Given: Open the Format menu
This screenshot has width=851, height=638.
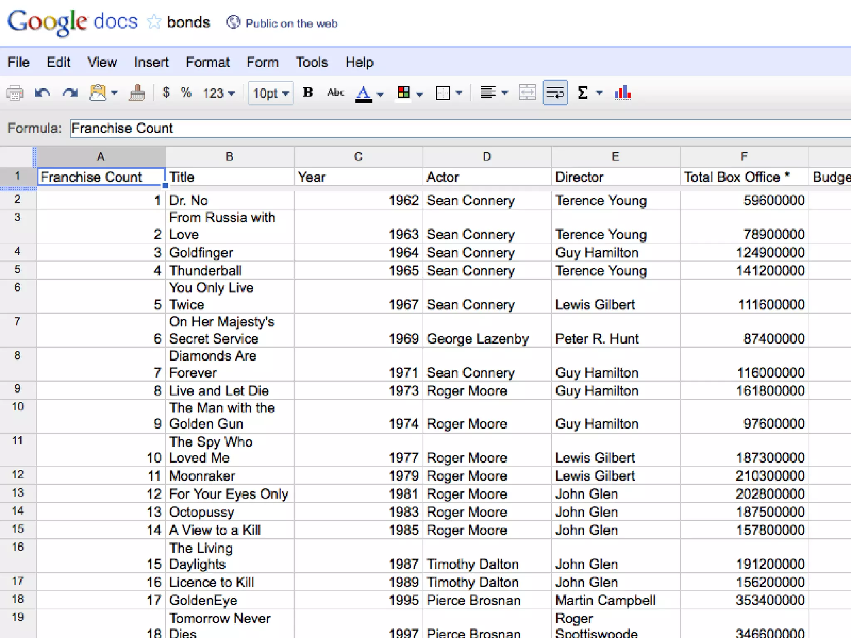Looking at the screenshot, I should click(x=207, y=62).
